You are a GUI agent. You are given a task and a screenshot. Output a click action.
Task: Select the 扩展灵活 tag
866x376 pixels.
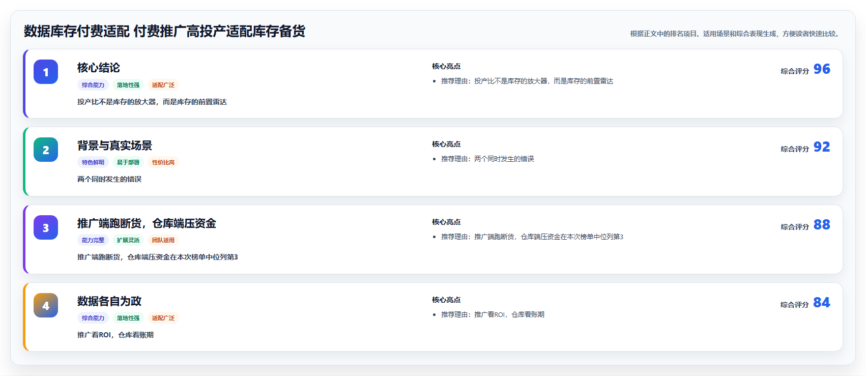point(128,240)
